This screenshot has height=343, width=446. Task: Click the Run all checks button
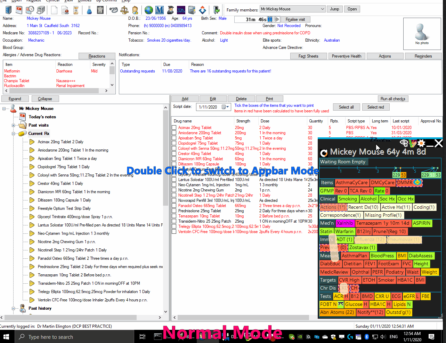393,99
